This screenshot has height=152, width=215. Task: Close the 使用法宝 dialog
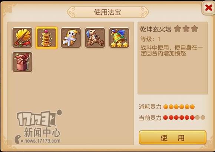click(x=209, y=8)
